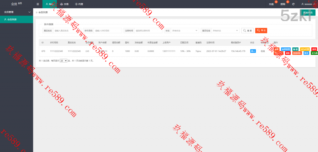The width and height of the screenshot is (318, 152).
Task: Click the 利息宝金额 column header
Action: (152, 43)
